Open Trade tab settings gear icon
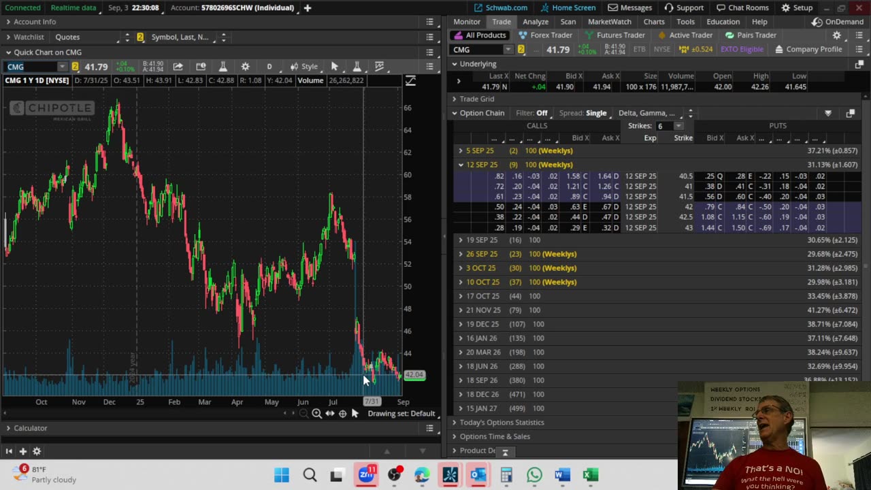Screen dimensions: 871x490 pos(837,35)
